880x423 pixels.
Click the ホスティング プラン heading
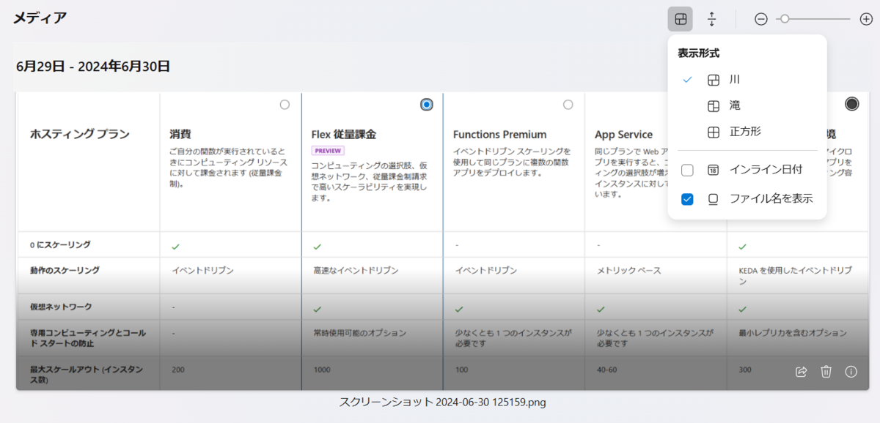click(79, 134)
